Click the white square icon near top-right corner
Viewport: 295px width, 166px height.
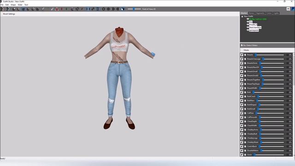(x=288, y=9)
